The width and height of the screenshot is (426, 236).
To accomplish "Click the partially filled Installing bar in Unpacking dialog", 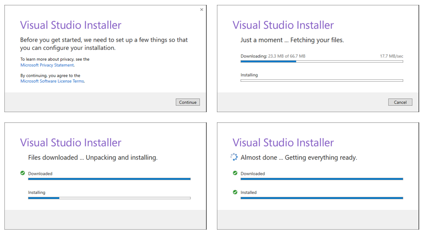I will [109, 198].
